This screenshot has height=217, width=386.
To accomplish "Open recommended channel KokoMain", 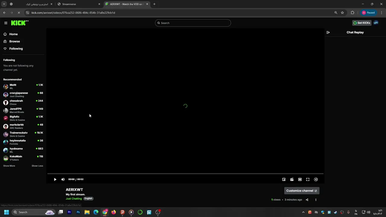I will pos(23,158).
